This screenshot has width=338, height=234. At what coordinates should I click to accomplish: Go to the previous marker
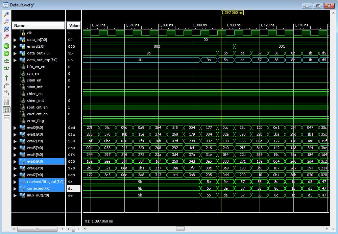pyautogui.click(x=7, y=85)
